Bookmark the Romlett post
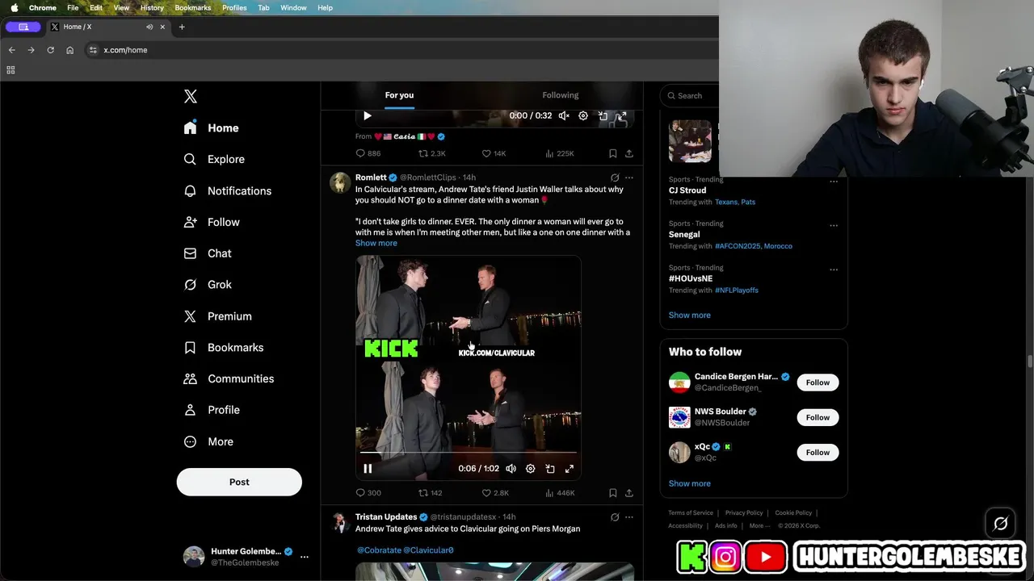This screenshot has height=581, width=1034. (613, 492)
